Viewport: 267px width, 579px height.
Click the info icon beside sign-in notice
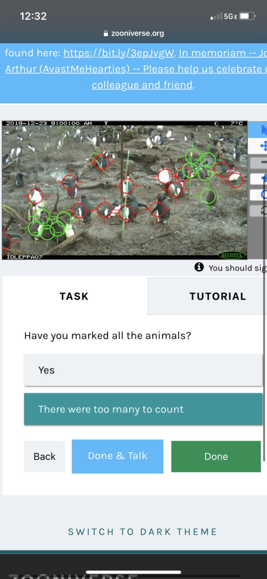pyautogui.click(x=199, y=267)
